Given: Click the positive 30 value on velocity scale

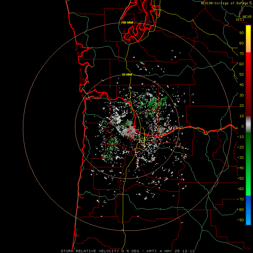Looking at the screenshot, I should tap(241, 95).
